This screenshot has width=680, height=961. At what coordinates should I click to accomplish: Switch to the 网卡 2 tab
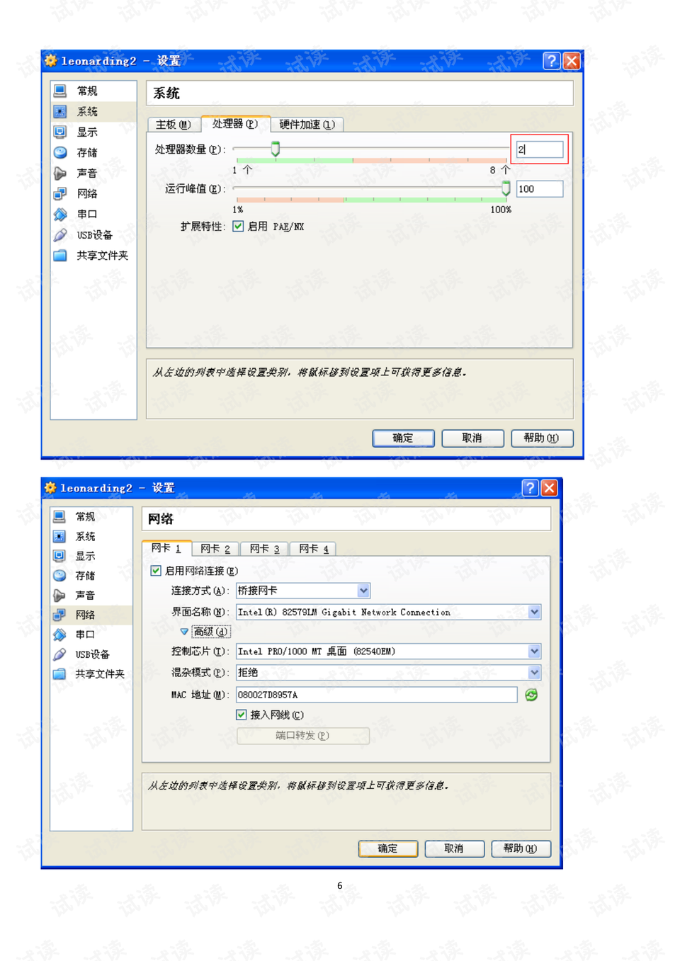(x=215, y=549)
